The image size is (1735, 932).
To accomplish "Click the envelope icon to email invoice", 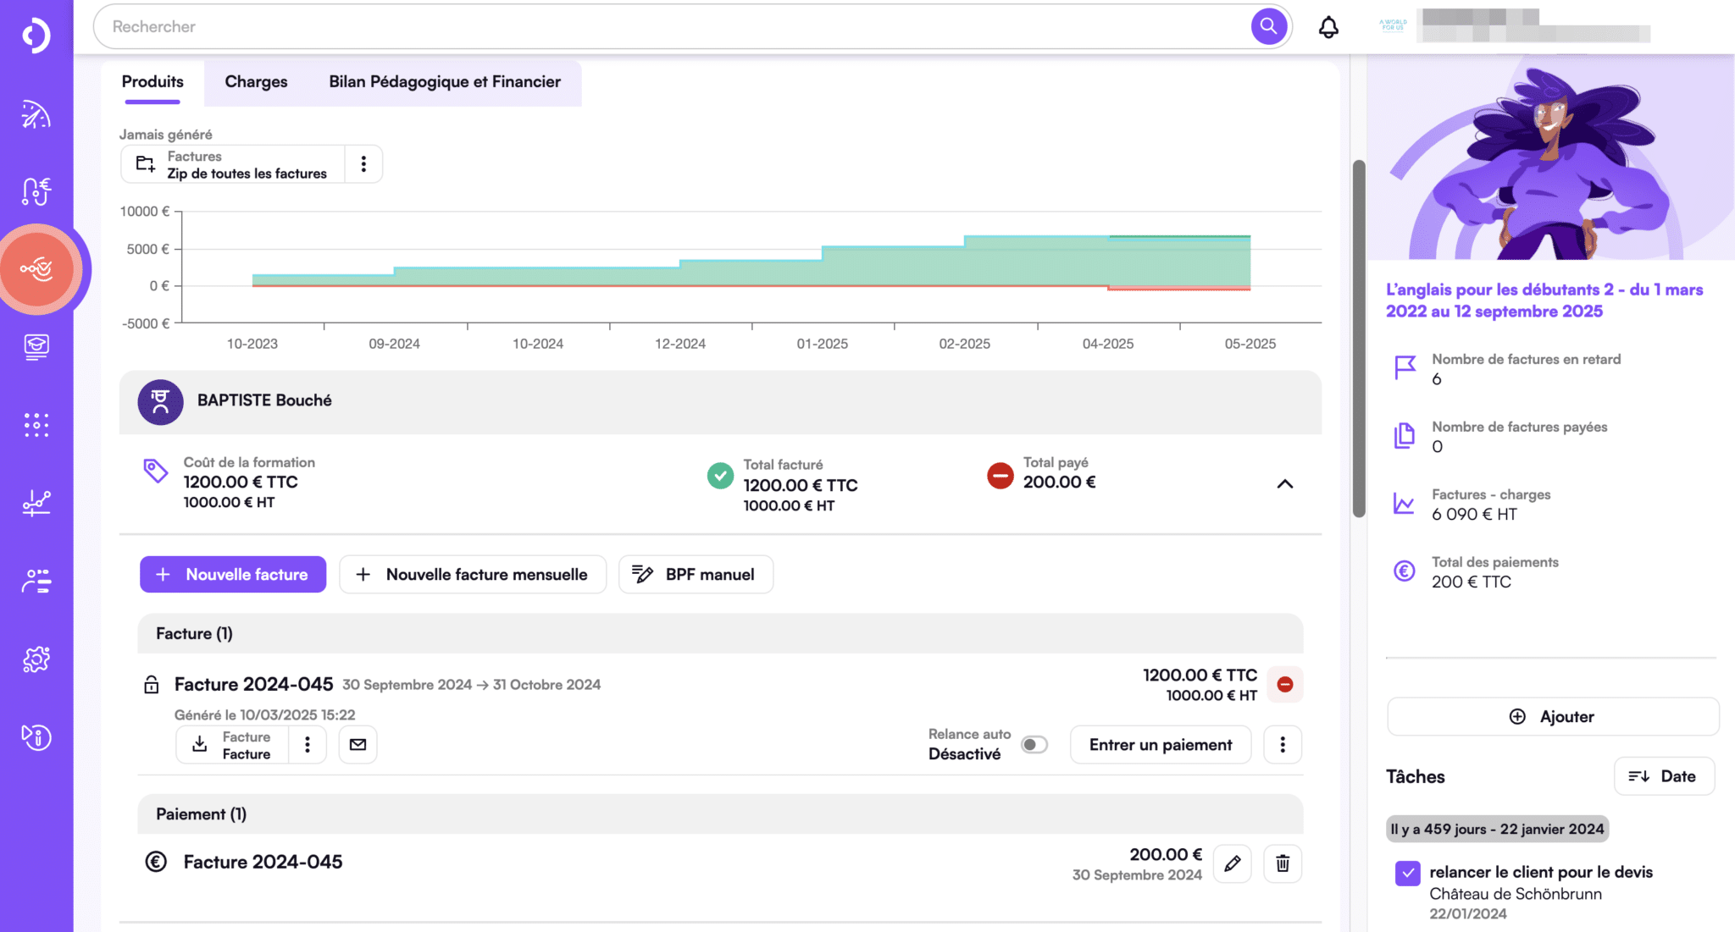I will 358,744.
